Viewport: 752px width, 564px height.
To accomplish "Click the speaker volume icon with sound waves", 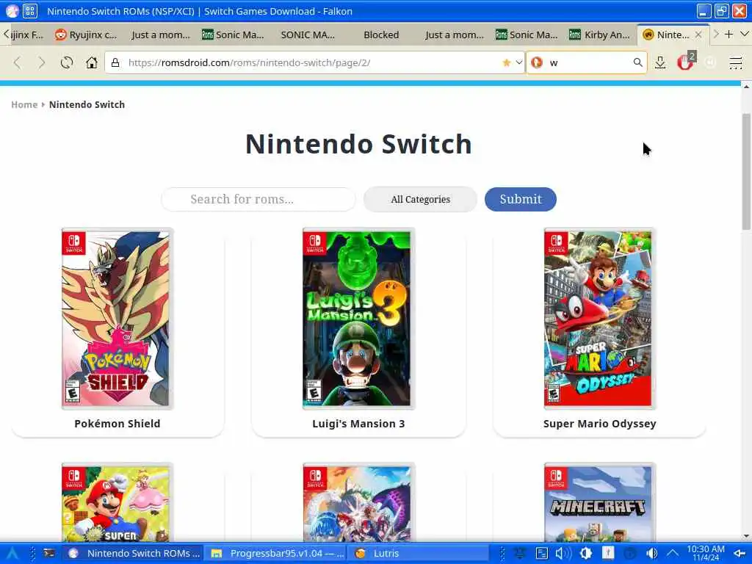I will 563,554.
